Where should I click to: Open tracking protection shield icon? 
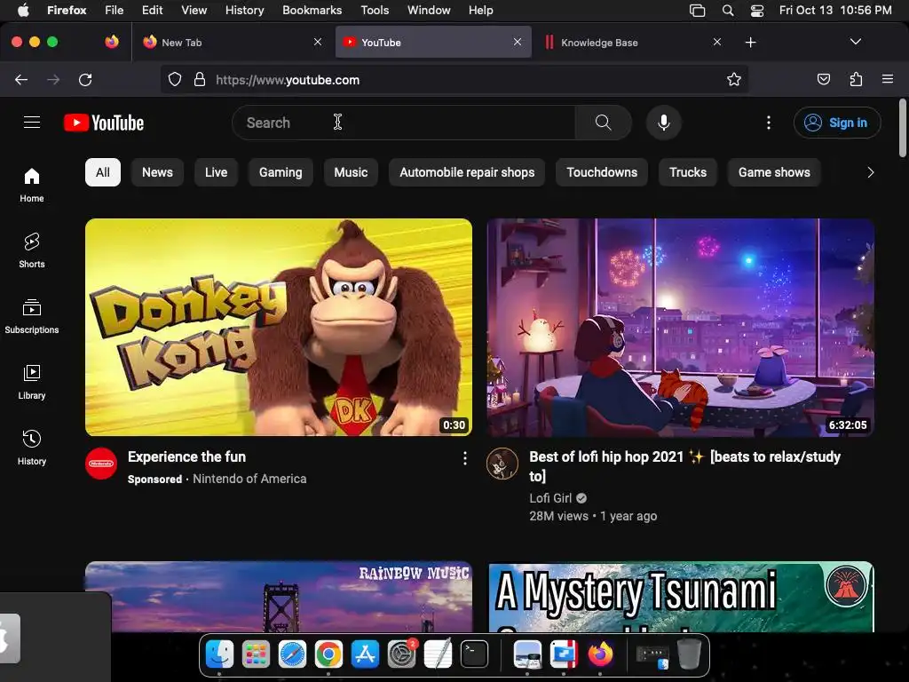click(x=175, y=79)
